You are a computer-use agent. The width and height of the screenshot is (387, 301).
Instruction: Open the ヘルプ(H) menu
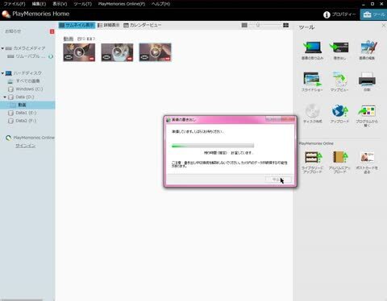[x=160, y=4]
